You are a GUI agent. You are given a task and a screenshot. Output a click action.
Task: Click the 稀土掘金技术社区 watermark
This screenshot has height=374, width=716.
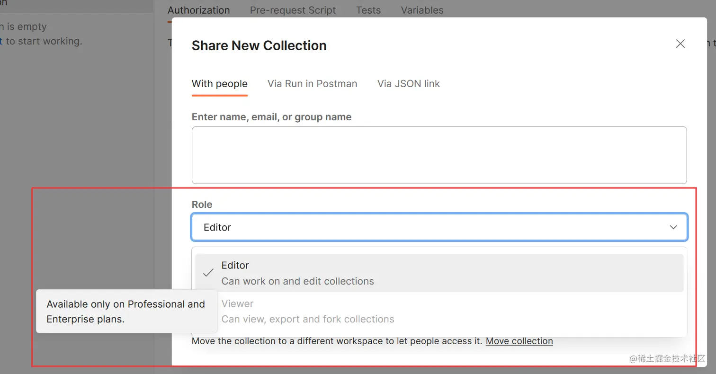(x=668, y=358)
